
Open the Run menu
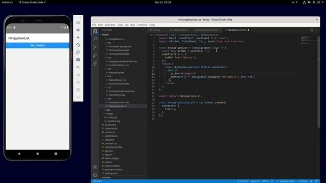pyautogui.click(x=132, y=25)
